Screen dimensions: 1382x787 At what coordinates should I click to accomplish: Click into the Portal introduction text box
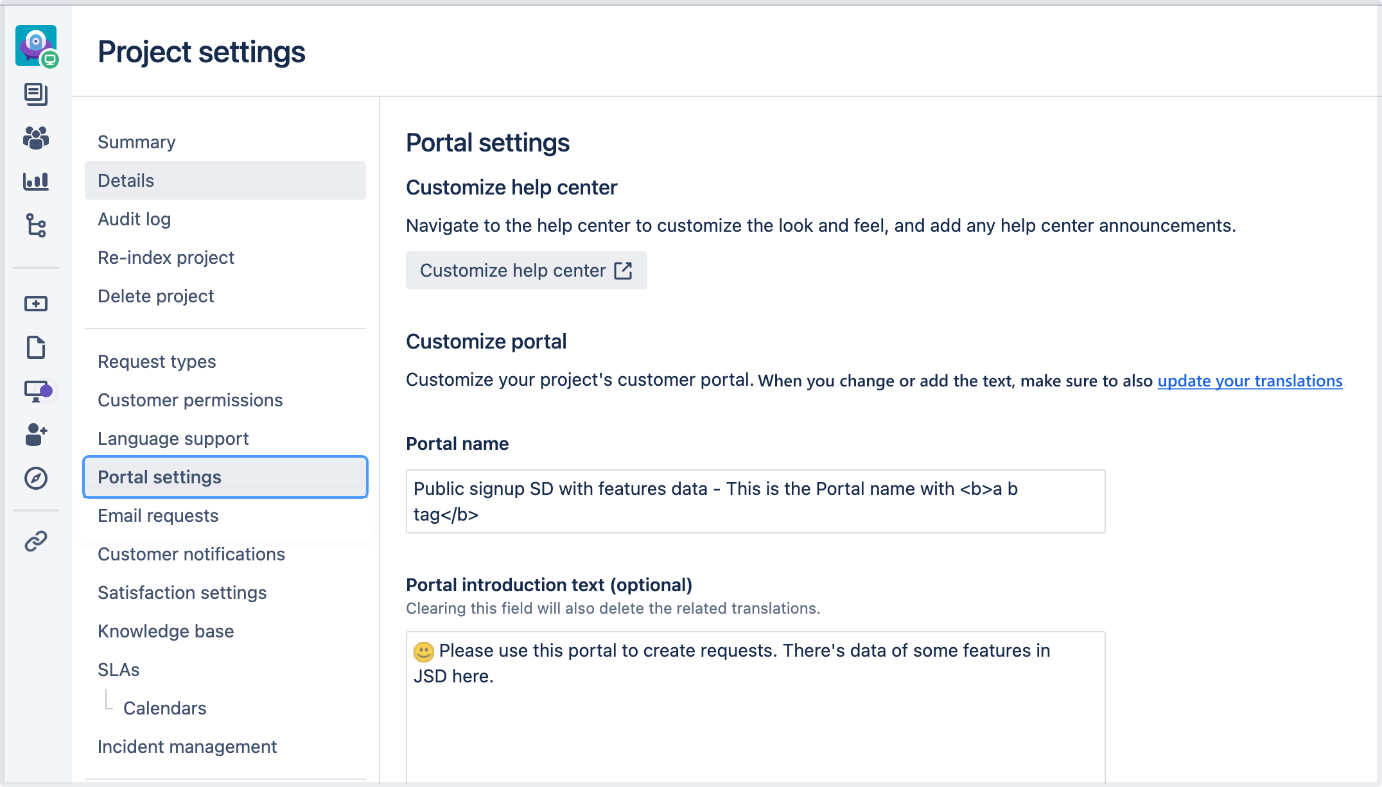point(756,707)
